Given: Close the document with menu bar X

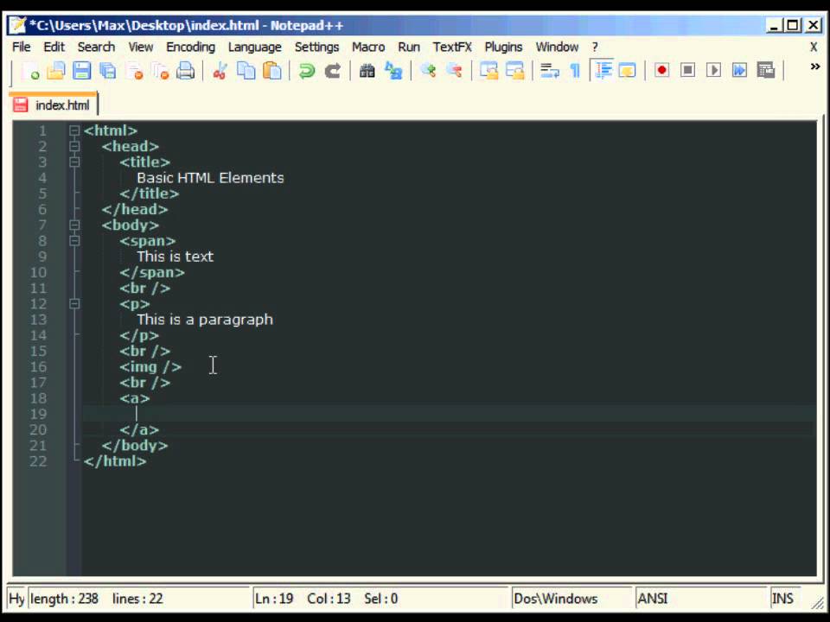Looking at the screenshot, I should pyautogui.click(x=814, y=47).
